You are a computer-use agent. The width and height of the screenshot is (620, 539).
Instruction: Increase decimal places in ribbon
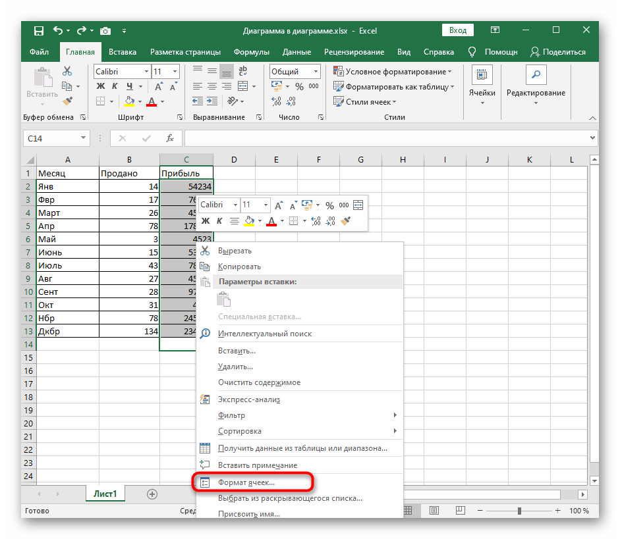click(x=276, y=101)
